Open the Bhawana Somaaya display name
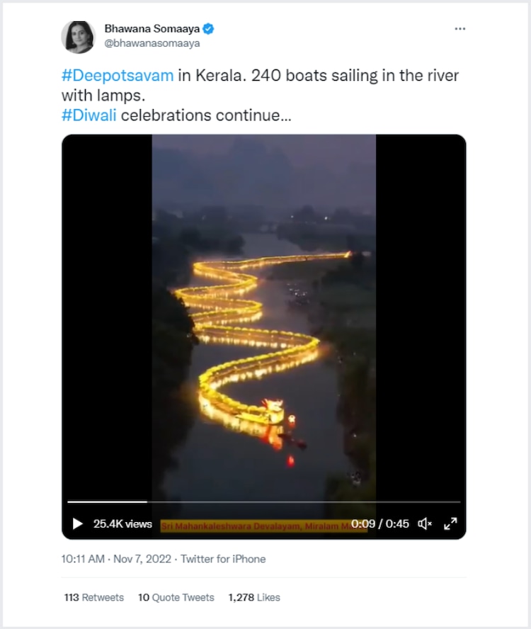531x629 pixels. pyautogui.click(x=152, y=29)
